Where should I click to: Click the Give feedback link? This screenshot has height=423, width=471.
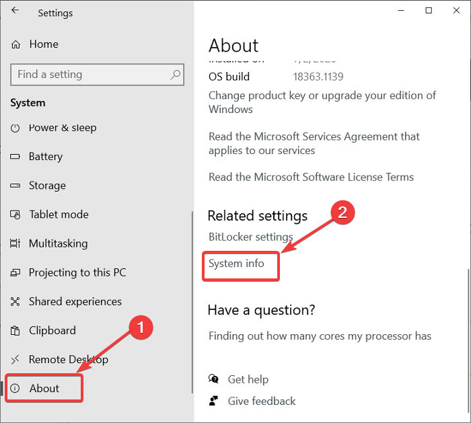262,401
